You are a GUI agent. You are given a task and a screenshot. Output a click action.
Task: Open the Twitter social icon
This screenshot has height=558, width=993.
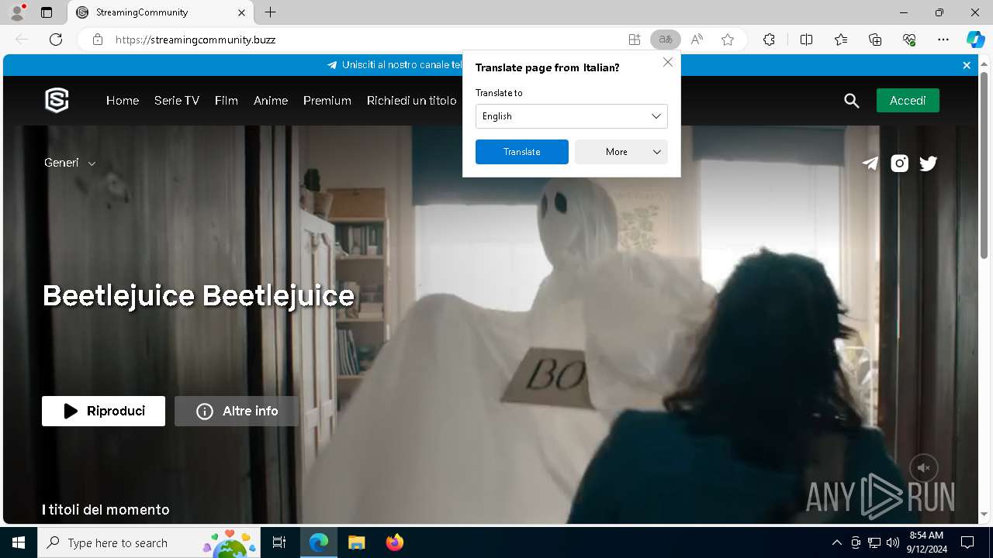(x=928, y=163)
